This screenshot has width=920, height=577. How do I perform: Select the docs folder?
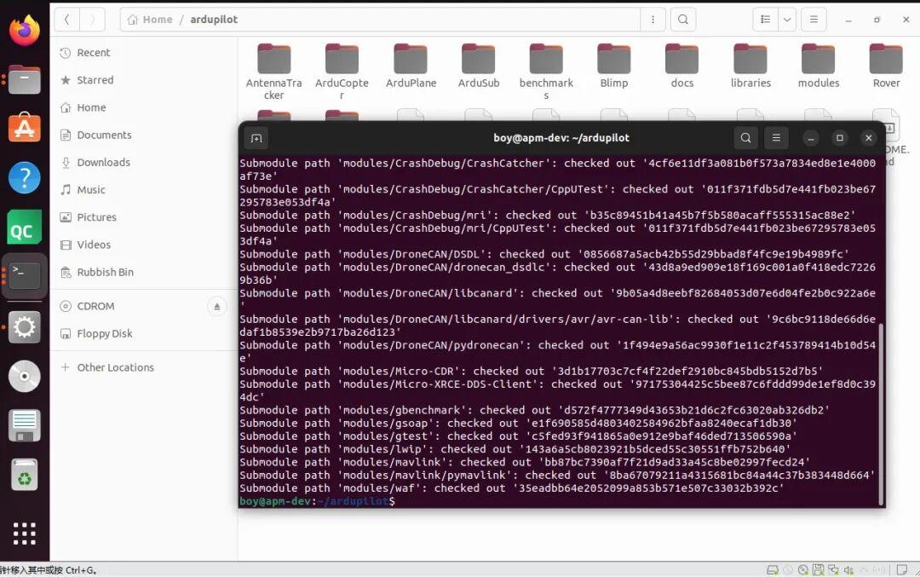point(681,66)
